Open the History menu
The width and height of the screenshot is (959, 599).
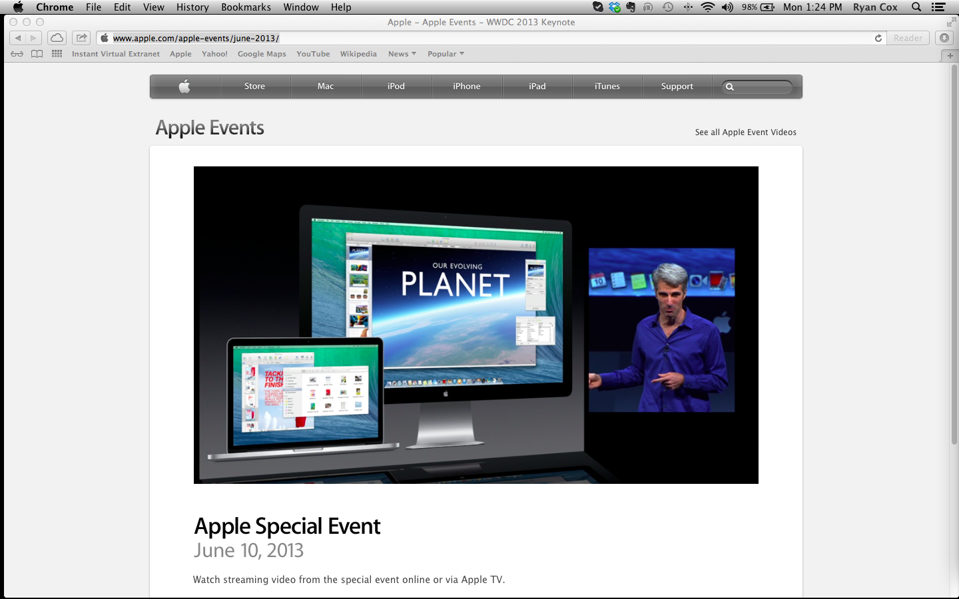coord(192,7)
